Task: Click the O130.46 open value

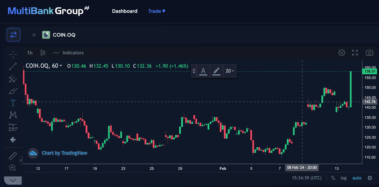Action: tap(77, 66)
